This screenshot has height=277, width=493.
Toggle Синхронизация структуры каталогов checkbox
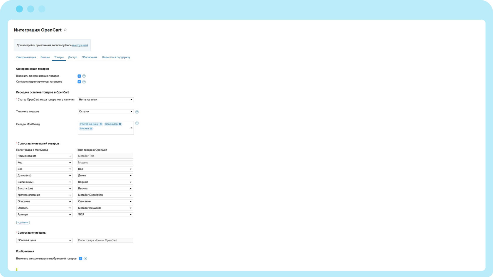pyautogui.click(x=79, y=82)
